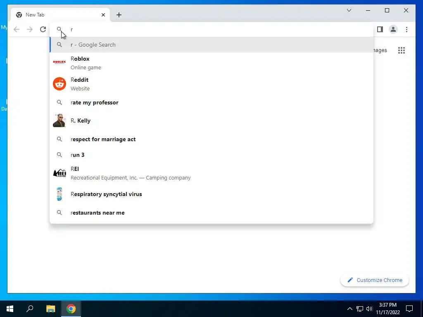Open the volume speaker tray icon
Screen dimensions: 423x317
click(369, 309)
